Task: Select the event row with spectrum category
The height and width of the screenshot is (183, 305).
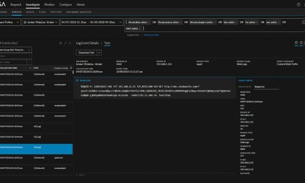Action: [36, 160]
